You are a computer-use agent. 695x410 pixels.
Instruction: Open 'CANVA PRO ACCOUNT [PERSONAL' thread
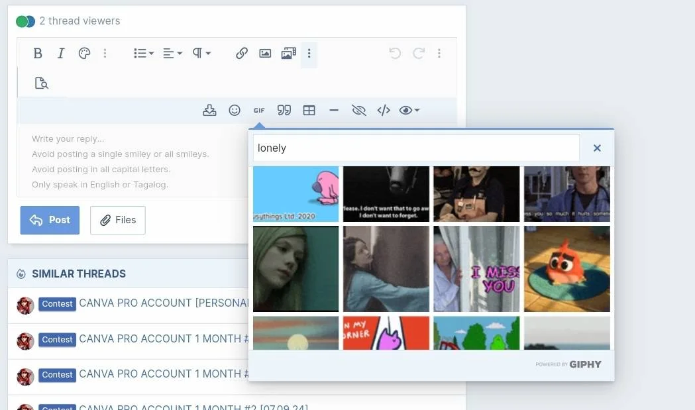pyautogui.click(x=164, y=303)
